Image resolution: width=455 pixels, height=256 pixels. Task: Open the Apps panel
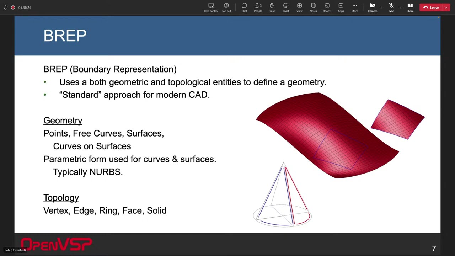tap(341, 7)
